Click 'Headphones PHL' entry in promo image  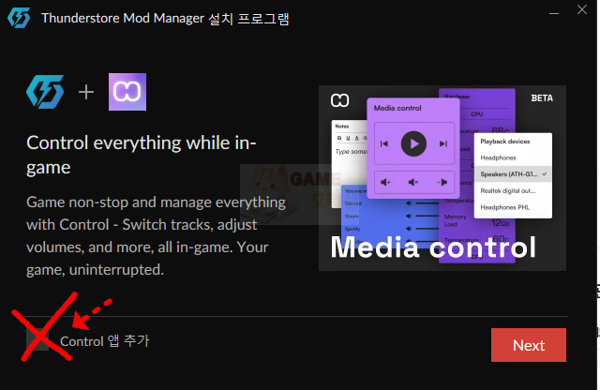[x=504, y=207]
